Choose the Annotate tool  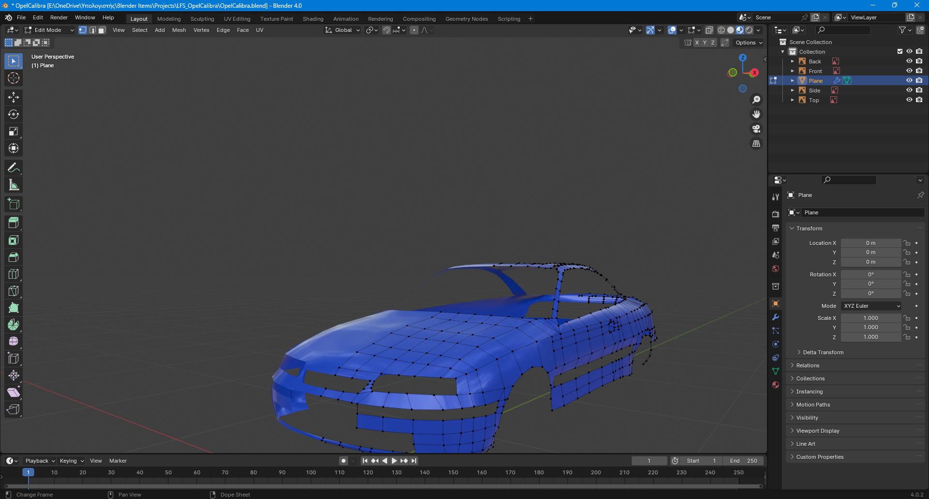point(14,167)
